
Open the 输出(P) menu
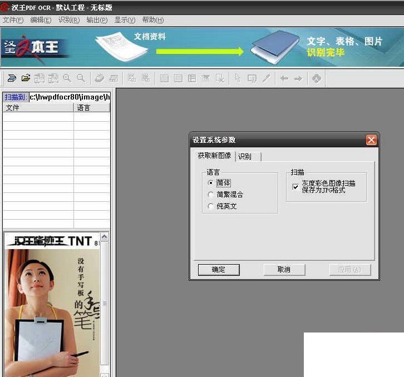pyautogui.click(x=97, y=20)
